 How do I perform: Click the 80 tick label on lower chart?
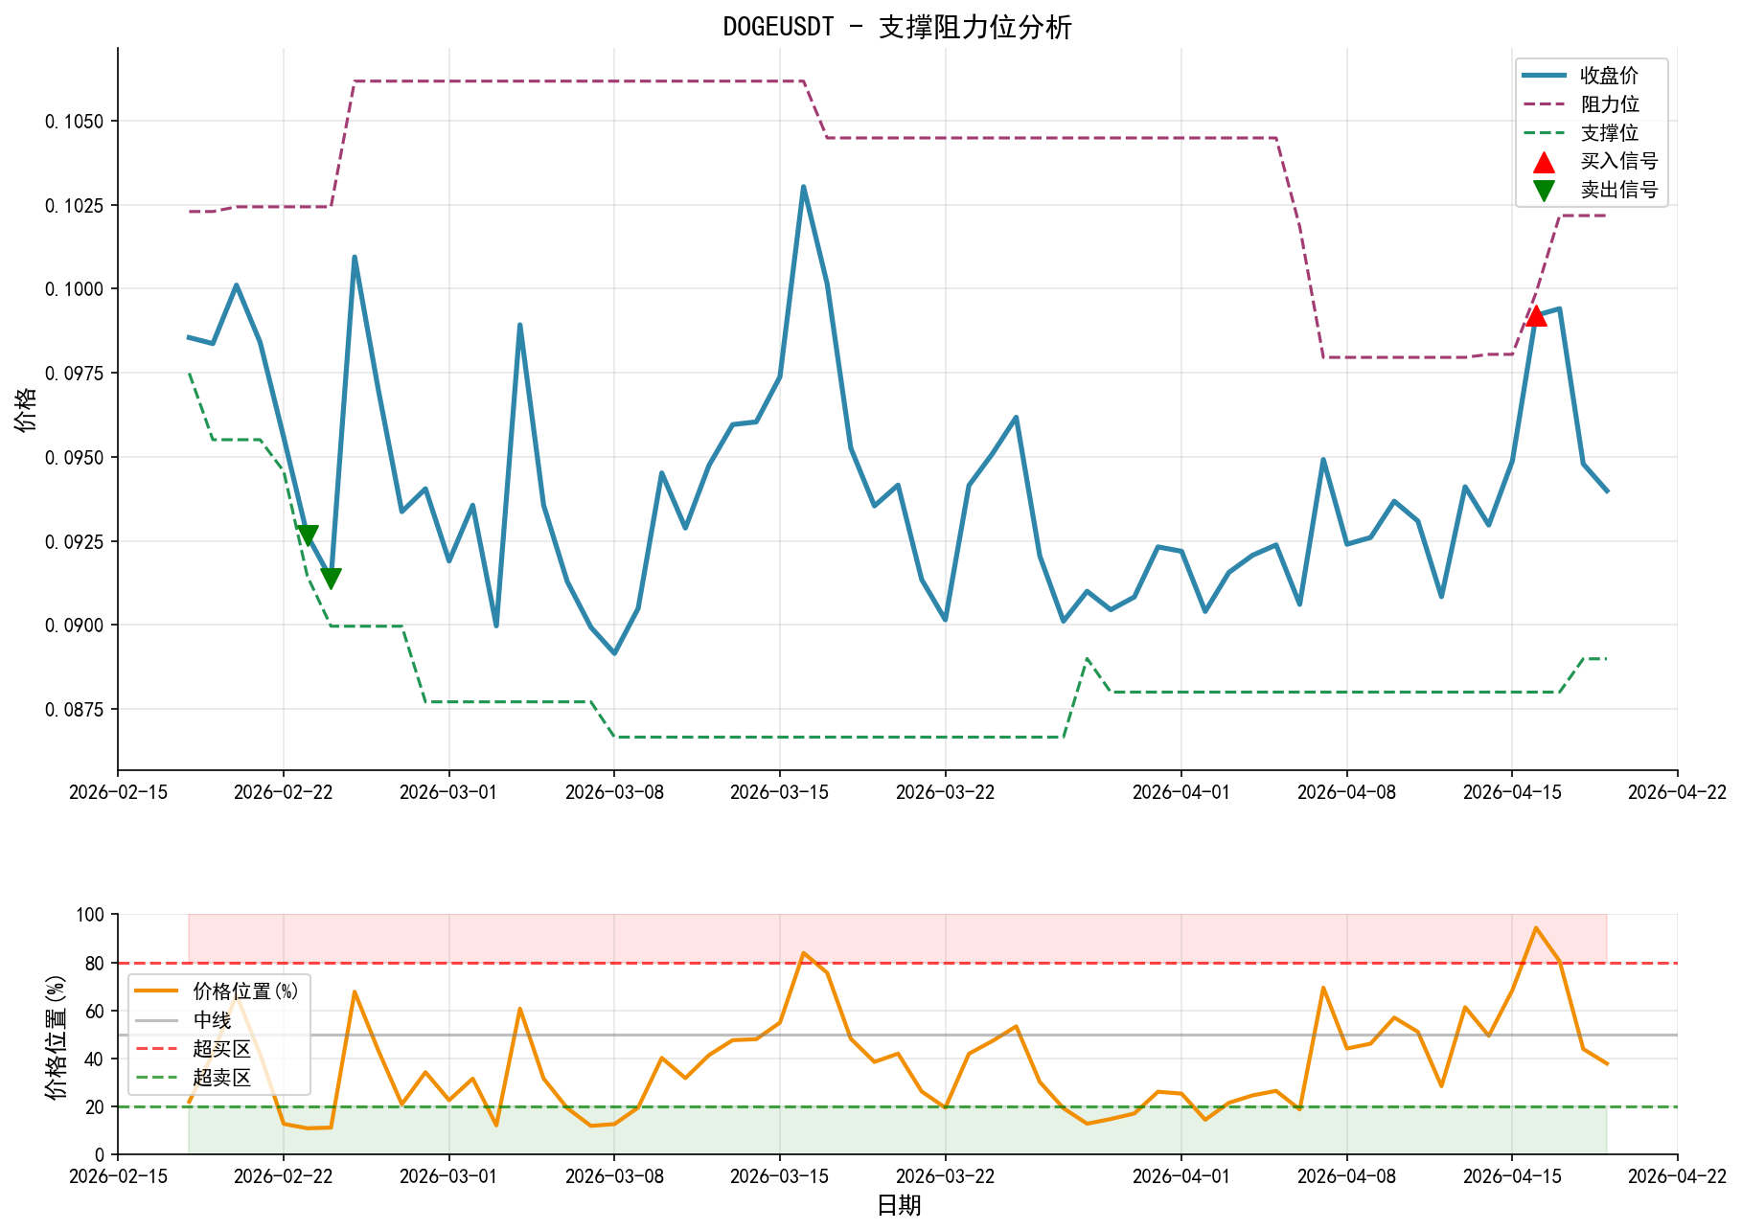95,964
